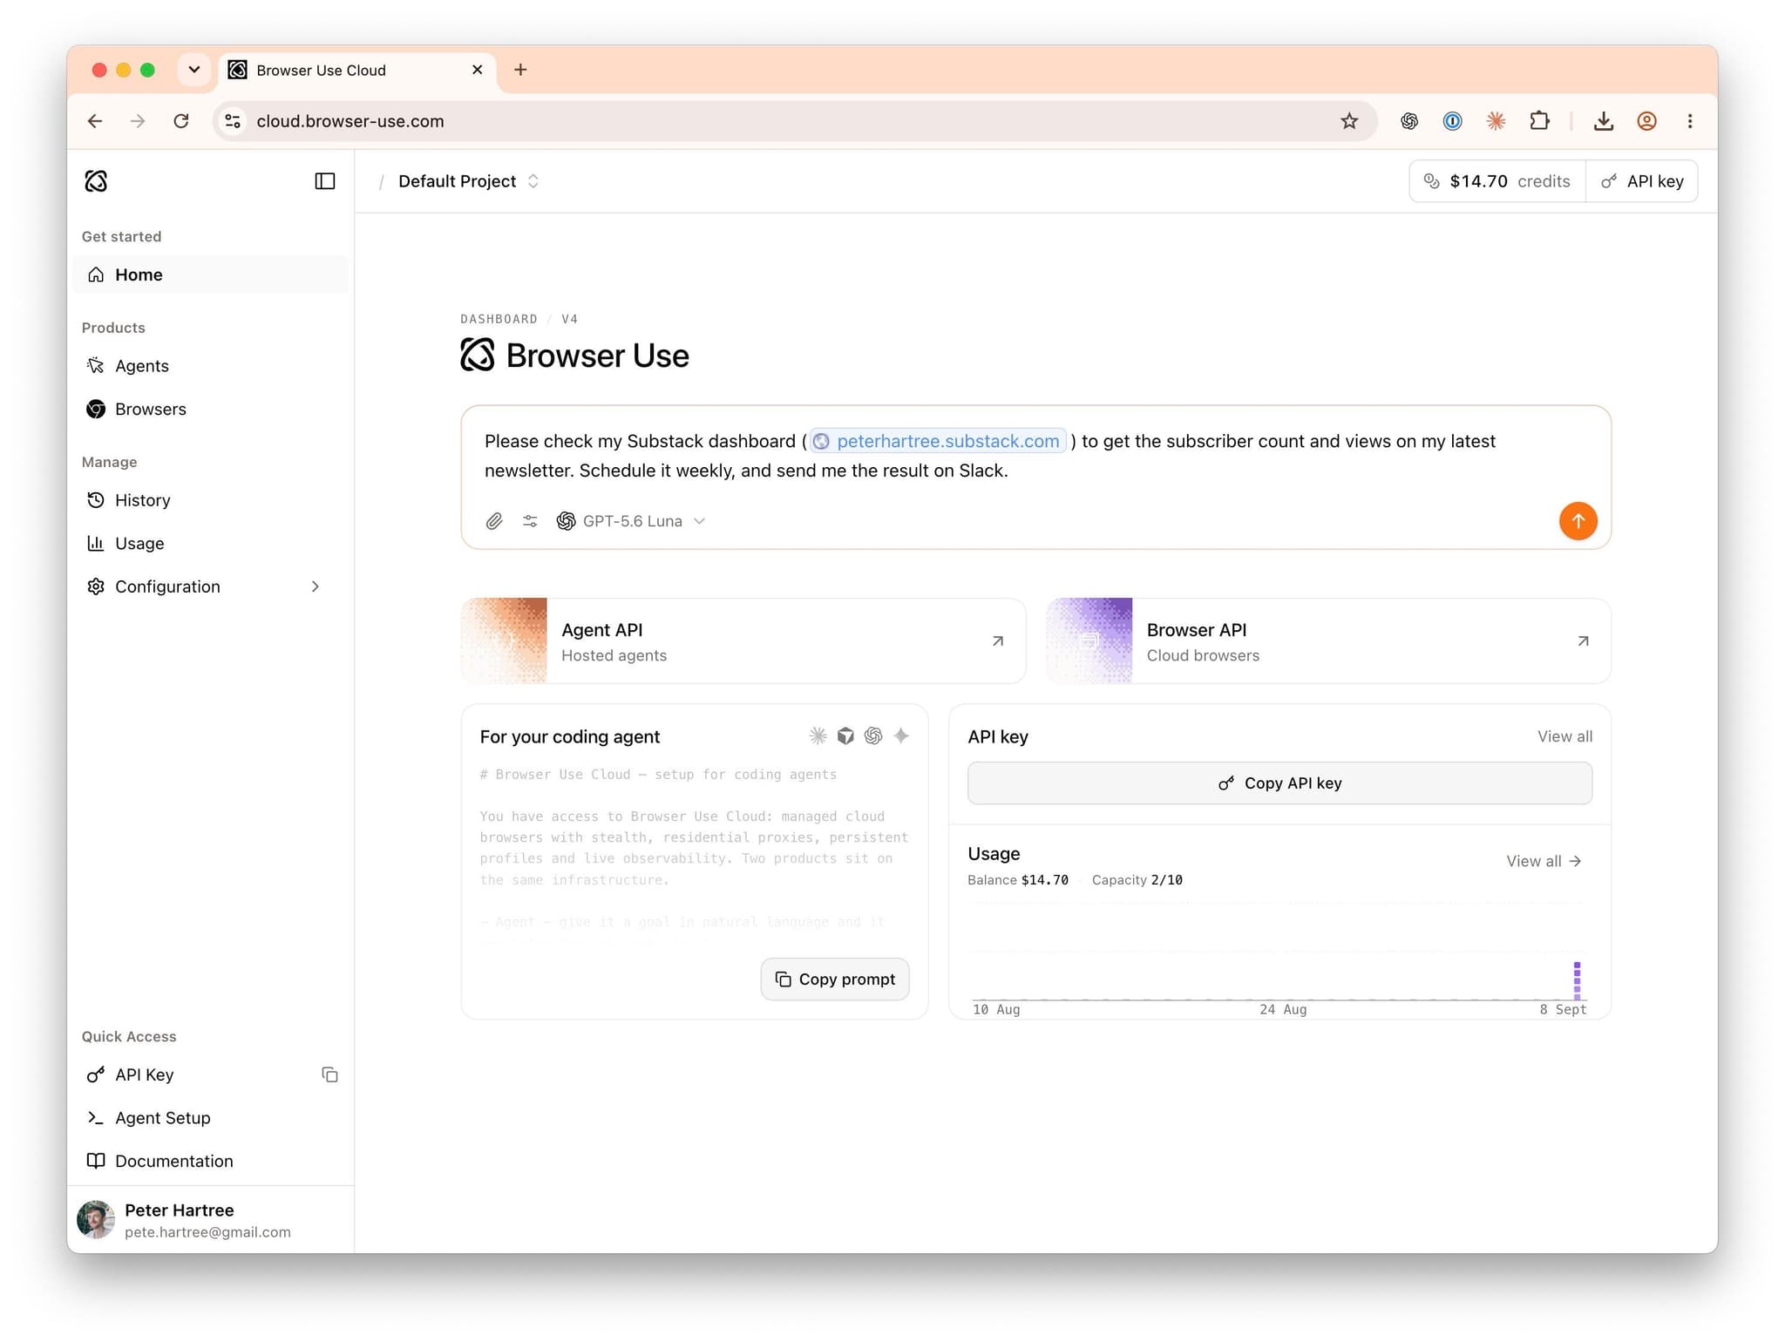Select the Gemini sparkle coding agent icon
Screen dimensions: 1785x1342
(901, 736)
